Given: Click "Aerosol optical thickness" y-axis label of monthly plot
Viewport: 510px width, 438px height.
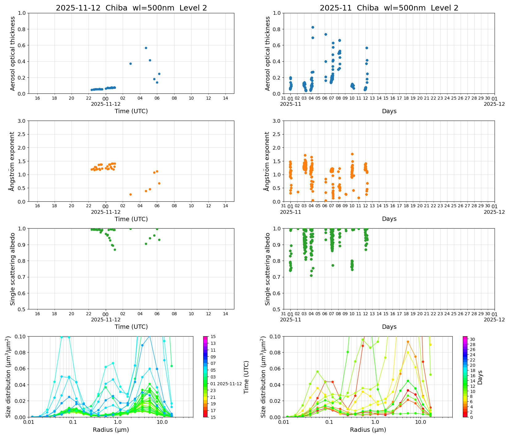Looking at the screenshot, I should (268, 53).
